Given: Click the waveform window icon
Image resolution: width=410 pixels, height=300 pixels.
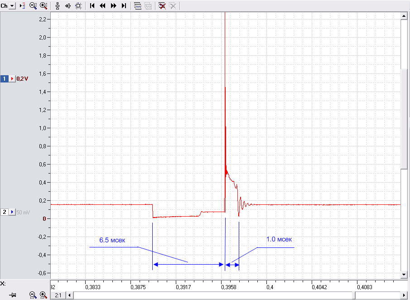Looking at the screenshot, I should [138, 6].
